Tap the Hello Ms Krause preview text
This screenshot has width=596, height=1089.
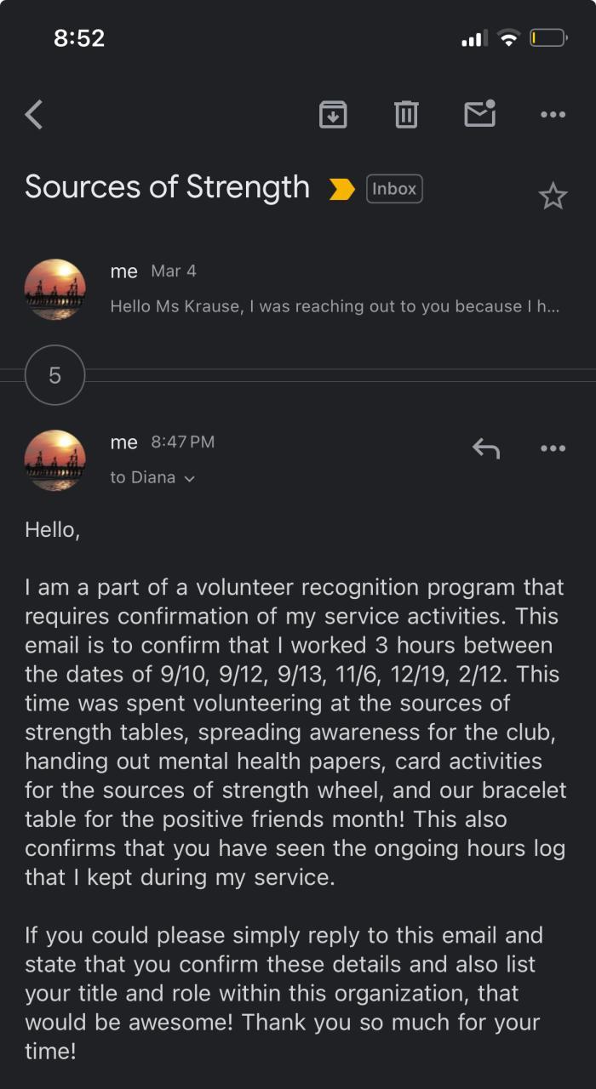click(335, 306)
